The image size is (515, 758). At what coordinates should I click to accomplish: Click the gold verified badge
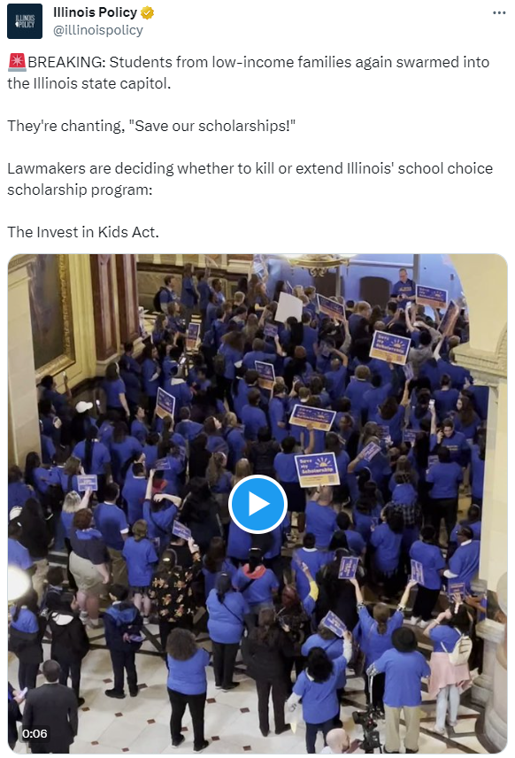148,12
